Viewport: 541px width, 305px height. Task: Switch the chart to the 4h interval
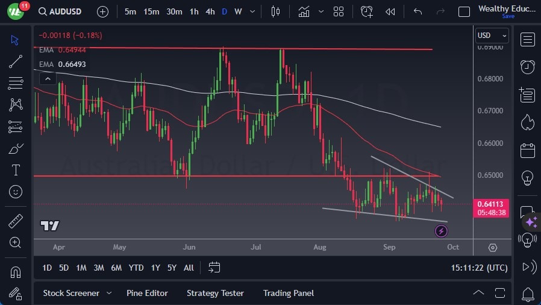[210, 11]
